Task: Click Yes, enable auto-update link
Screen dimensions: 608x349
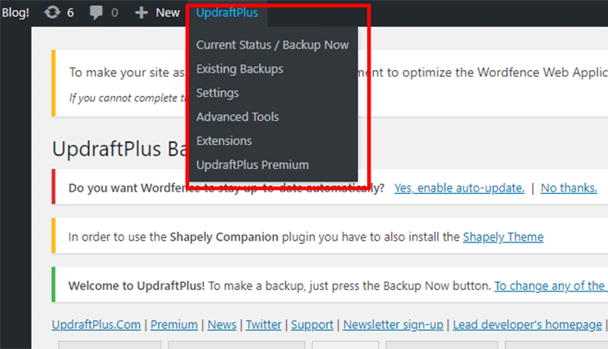Action: coord(459,188)
